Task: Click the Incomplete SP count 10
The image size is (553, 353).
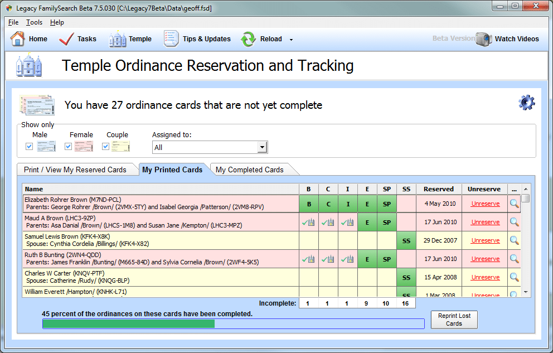Action: pos(386,303)
